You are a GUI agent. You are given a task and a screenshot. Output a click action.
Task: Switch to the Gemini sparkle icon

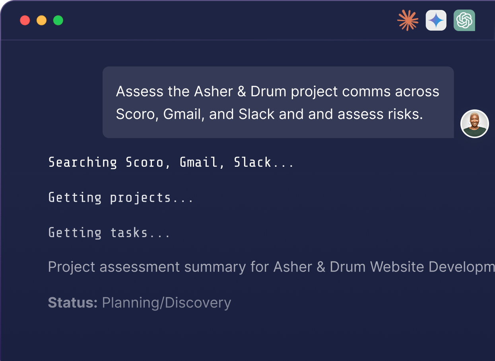pyautogui.click(x=436, y=20)
